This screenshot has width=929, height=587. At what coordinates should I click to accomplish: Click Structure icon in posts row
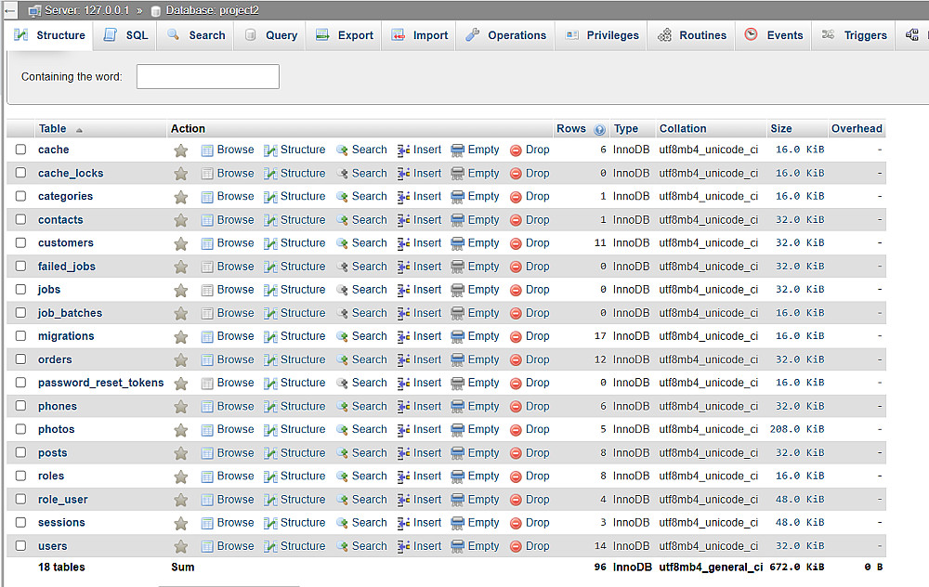[270, 454]
